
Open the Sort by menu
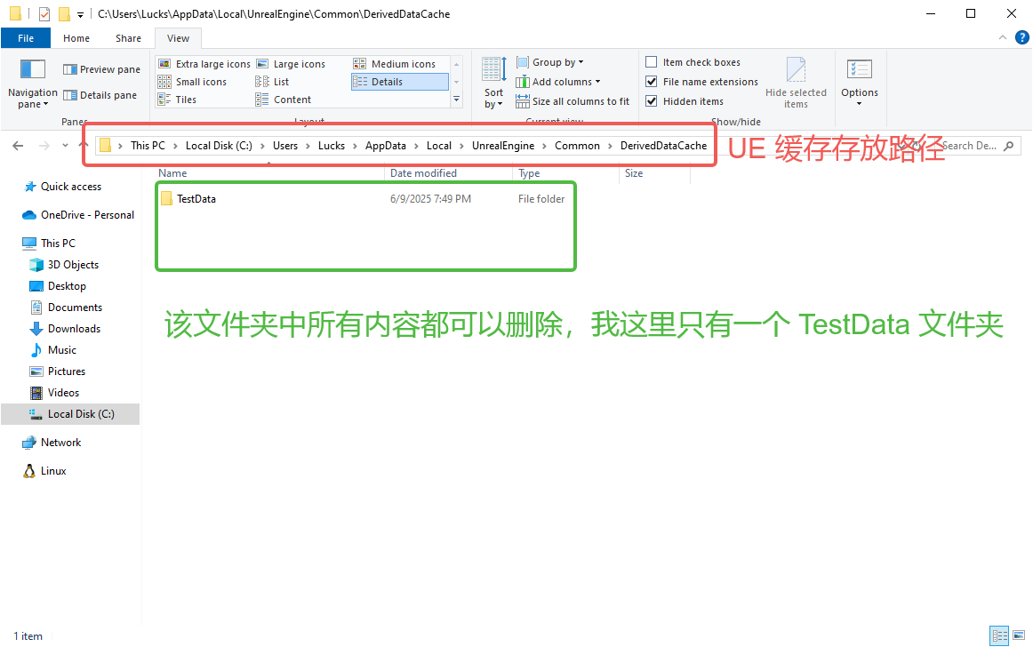(493, 83)
